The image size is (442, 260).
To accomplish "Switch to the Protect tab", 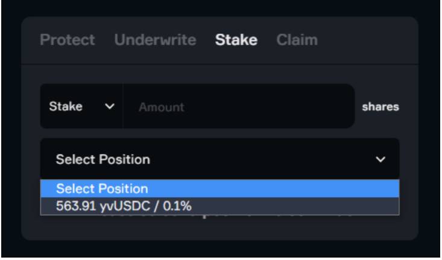I will [x=68, y=40].
